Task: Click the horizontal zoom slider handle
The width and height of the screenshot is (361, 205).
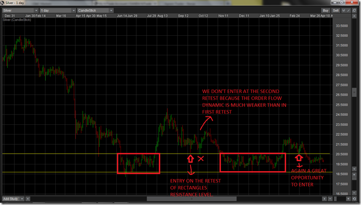Action: 335,199
